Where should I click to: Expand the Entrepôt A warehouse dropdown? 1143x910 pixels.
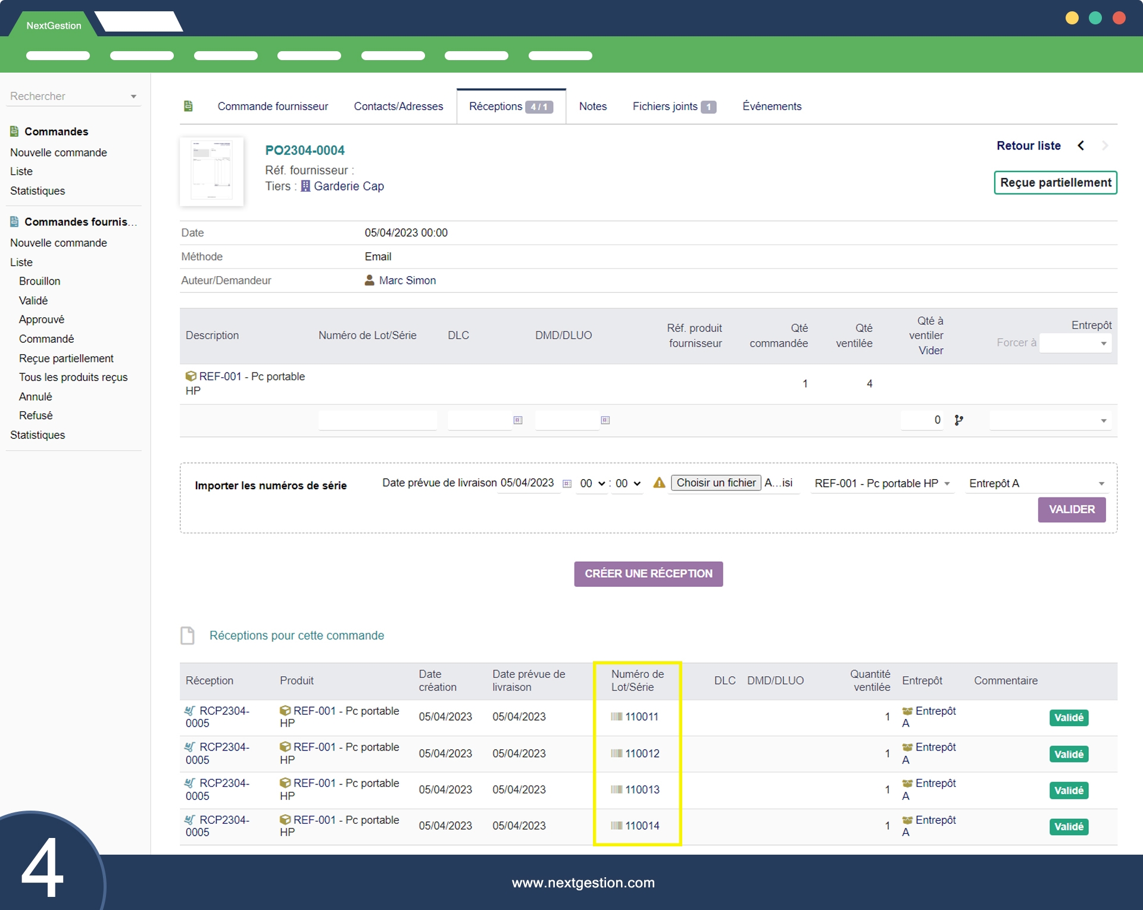point(1036,484)
